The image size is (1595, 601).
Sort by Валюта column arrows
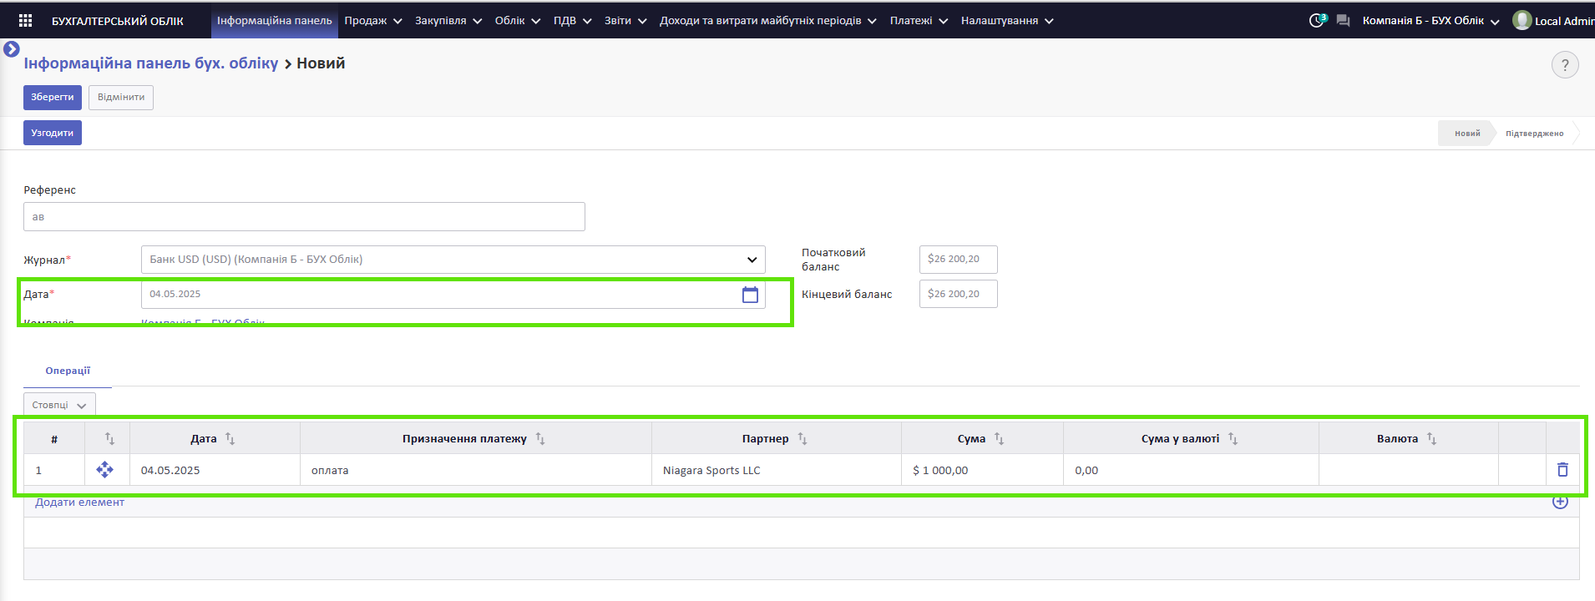pyautogui.click(x=1431, y=438)
